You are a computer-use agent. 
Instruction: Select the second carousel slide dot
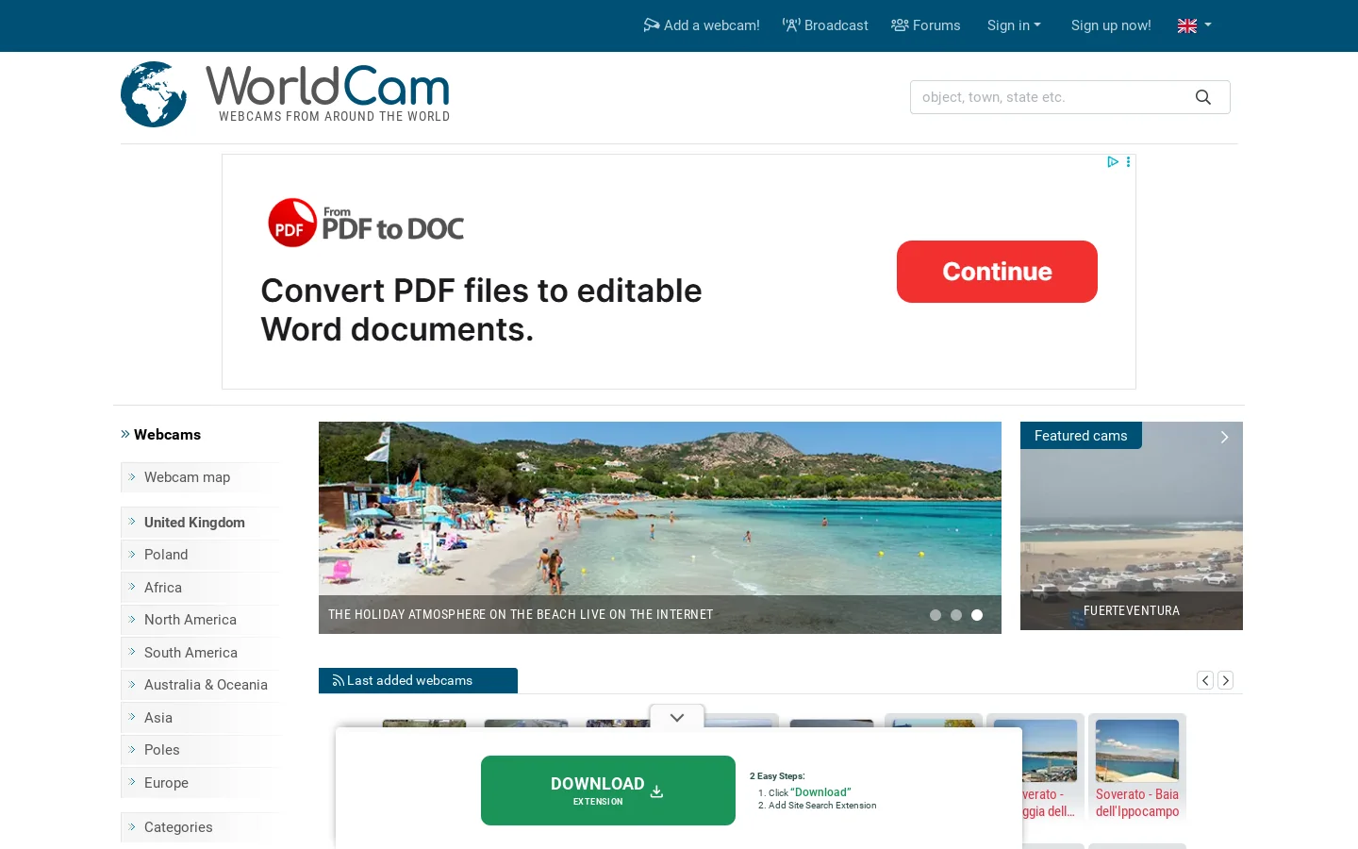[x=956, y=615]
